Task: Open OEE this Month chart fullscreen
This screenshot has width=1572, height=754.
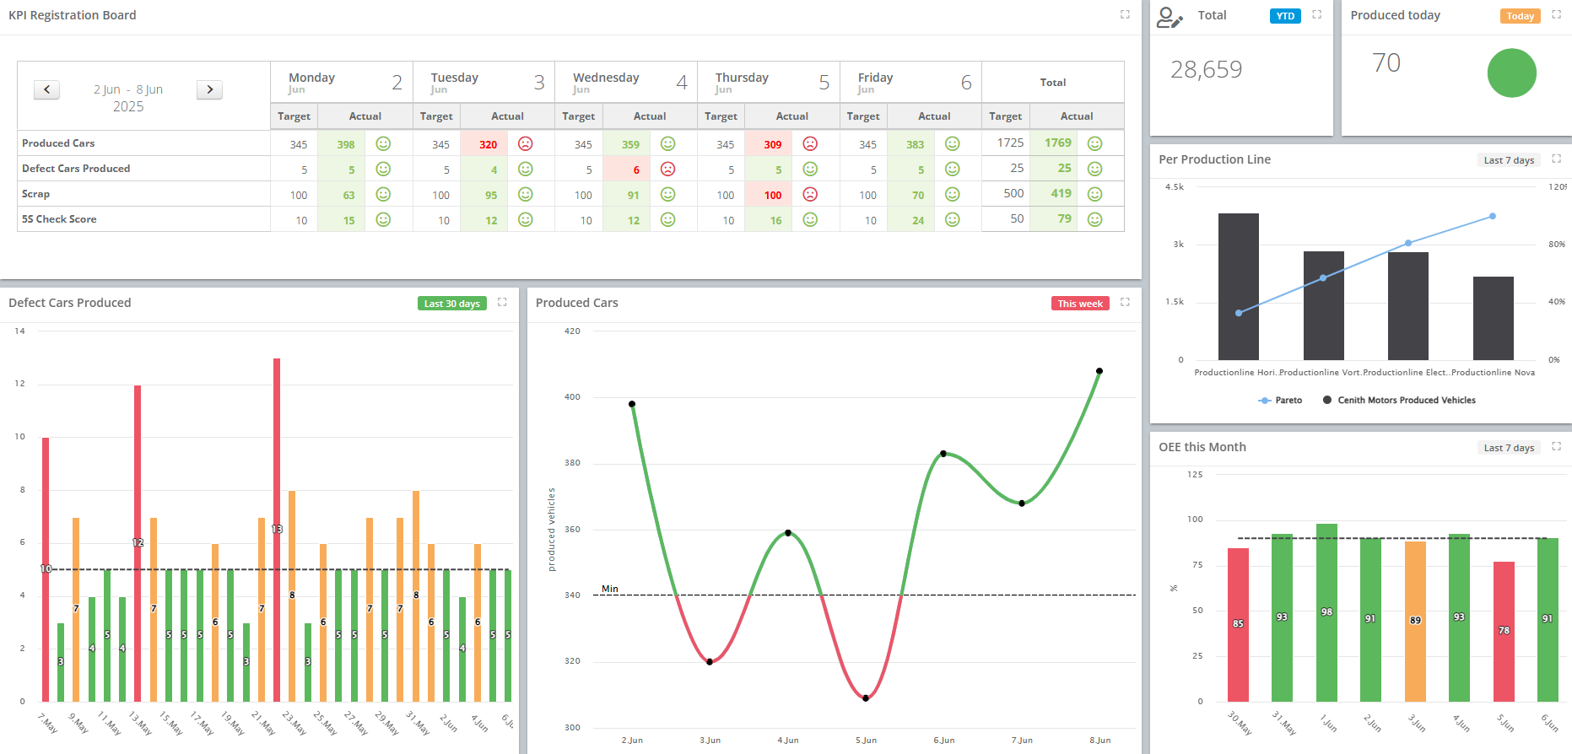Action: coord(1556,446)
